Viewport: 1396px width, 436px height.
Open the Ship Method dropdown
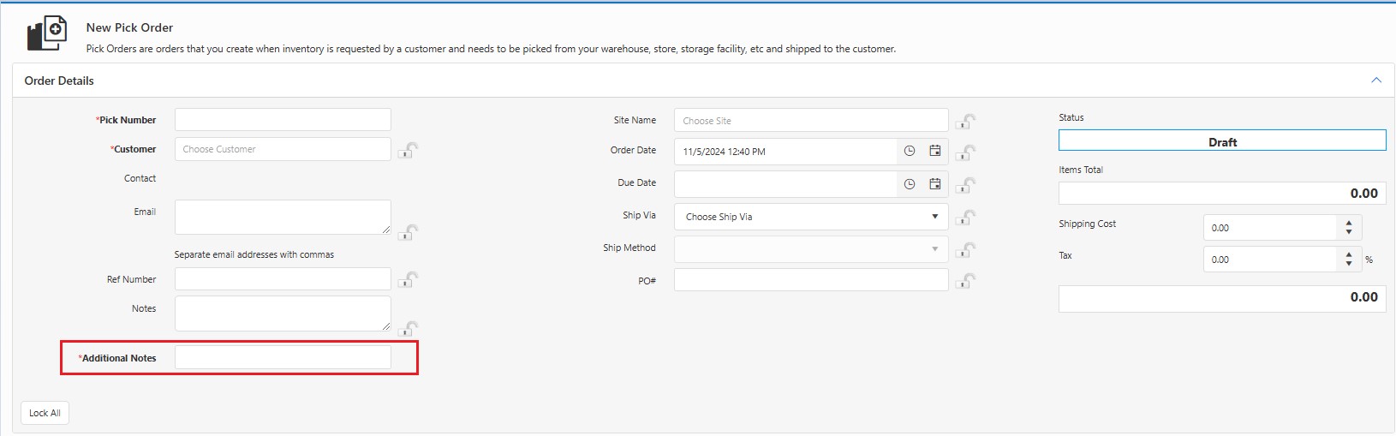coord(810,249)
